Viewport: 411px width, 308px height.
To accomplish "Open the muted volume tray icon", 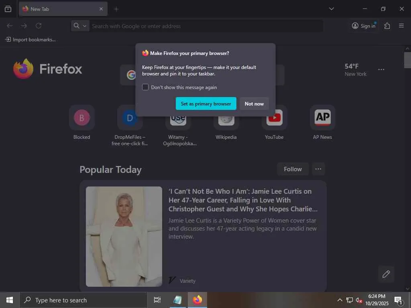I will click(x=359, y=300).
